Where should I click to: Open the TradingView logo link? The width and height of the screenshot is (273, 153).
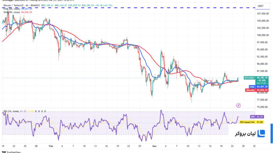point(11,152)
